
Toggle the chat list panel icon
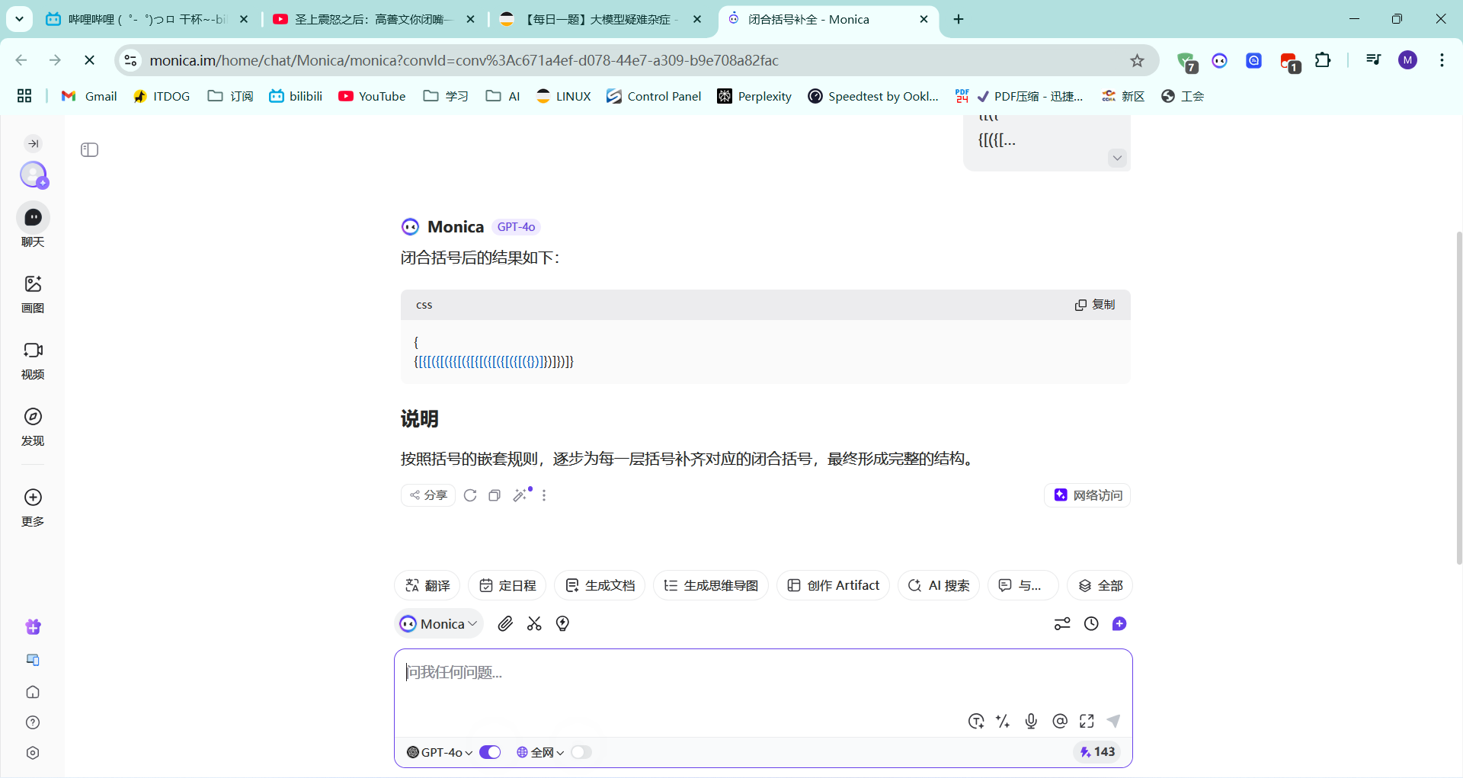90,150
